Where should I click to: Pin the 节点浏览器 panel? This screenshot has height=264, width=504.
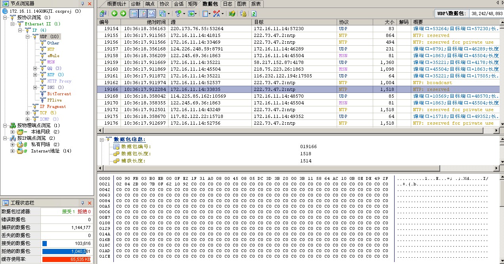point(82,4)
